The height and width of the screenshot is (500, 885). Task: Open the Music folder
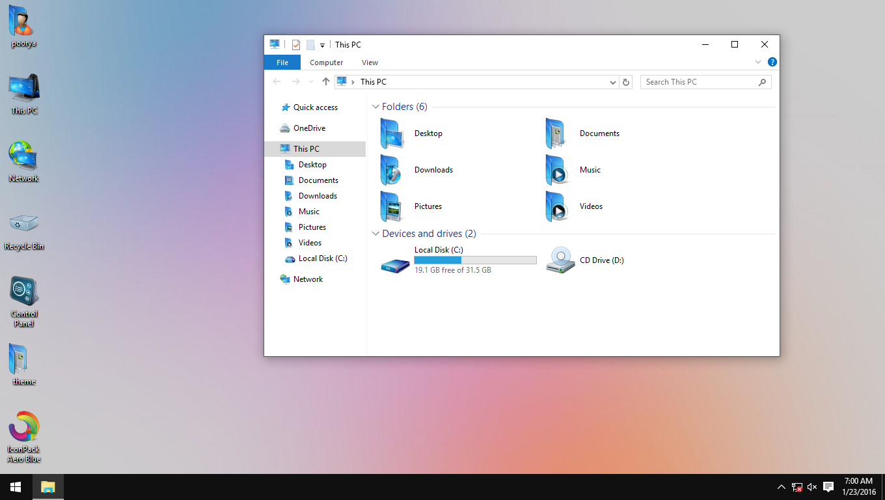click(x=590, y=170)
